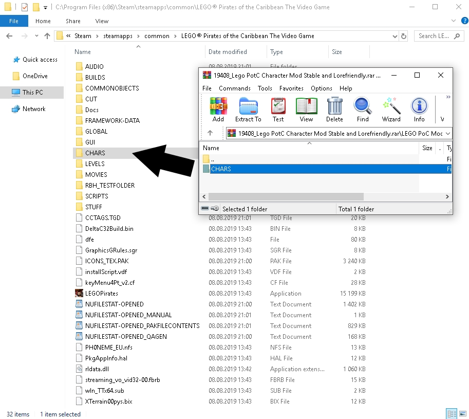Sort WinRAR list by Size column

pos(427,148)
